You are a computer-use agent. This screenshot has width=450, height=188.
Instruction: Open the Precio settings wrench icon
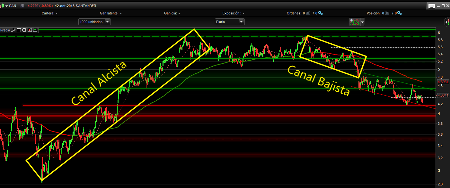point(13,30)
